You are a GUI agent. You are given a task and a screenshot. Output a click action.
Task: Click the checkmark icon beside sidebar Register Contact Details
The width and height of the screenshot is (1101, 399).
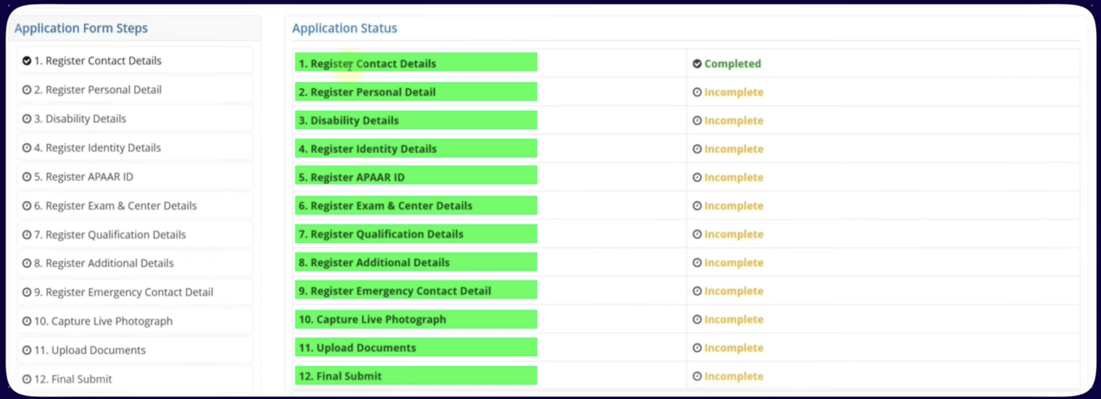point(27,61)
